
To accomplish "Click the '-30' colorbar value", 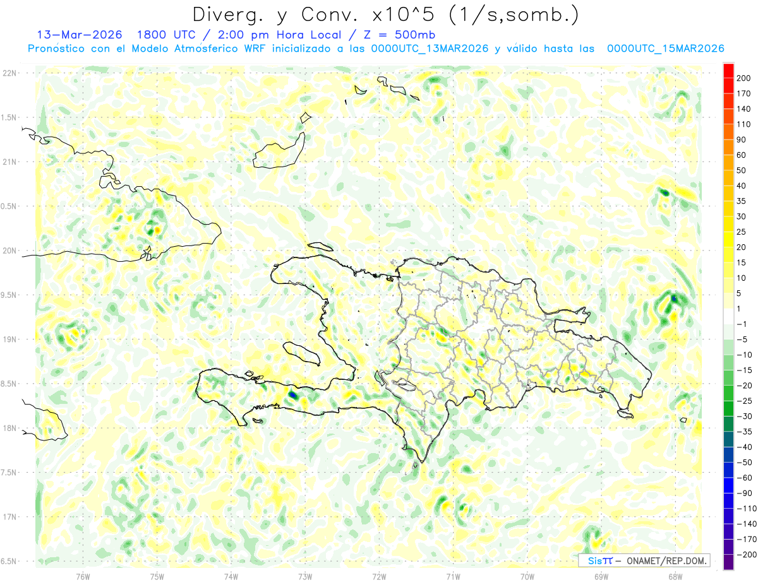I will click(745, 416).
